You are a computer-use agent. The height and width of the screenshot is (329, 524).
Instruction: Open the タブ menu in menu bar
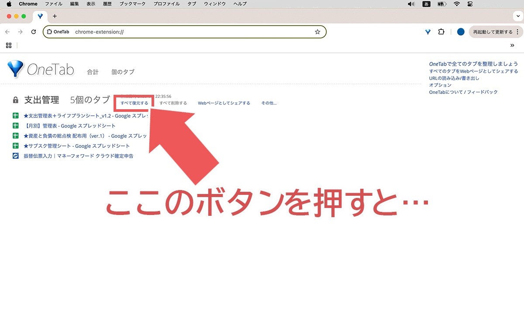[192, 4]
